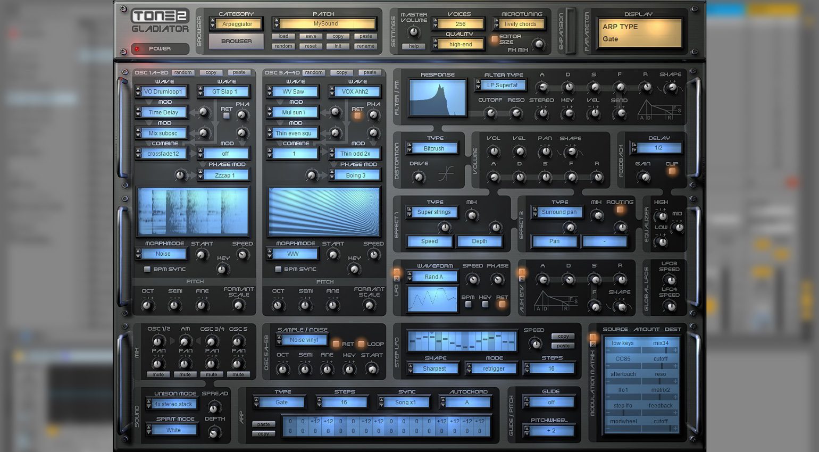Open the Voices dropdown showing 256
819x452 pixels.
coord(459,24)
